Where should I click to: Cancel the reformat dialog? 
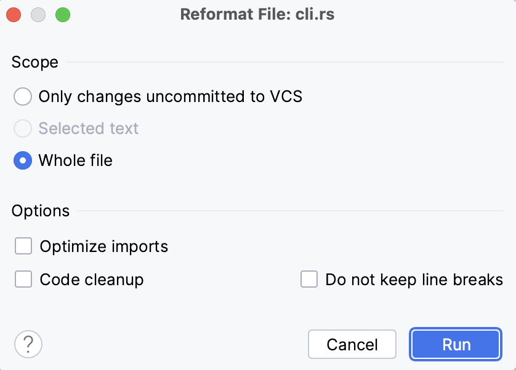pyautogui.click(x=352, y=344)
